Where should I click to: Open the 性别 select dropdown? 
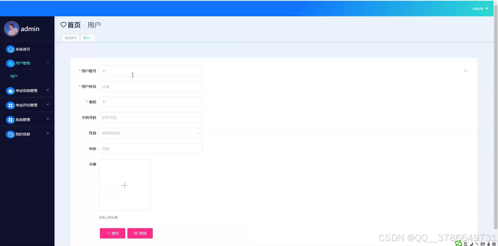[151, 133]
